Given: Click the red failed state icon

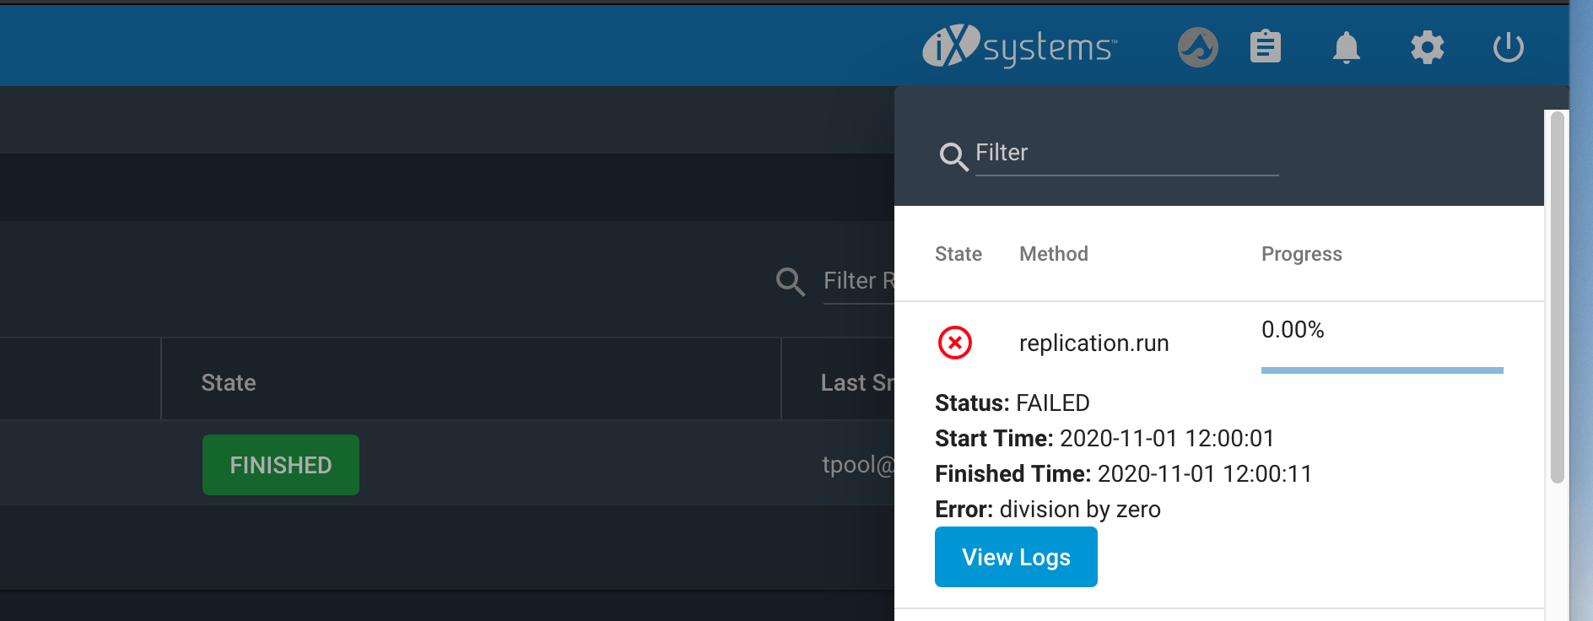Looking at the screenshot, I should (x=955, y=343).
